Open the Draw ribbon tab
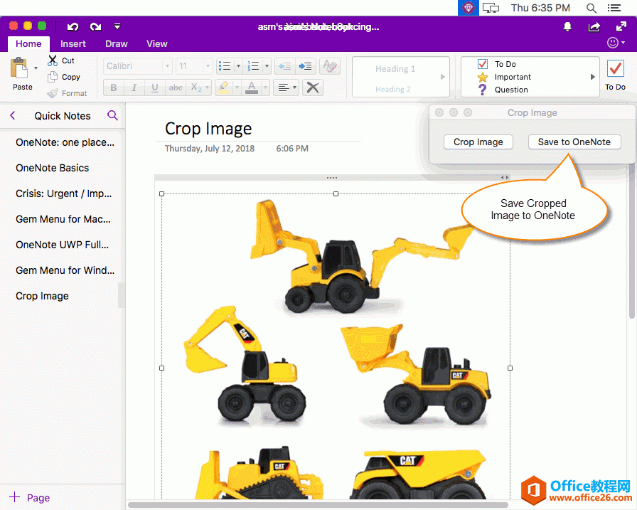This screenshot has width=637, height=510. pos(116,43)
